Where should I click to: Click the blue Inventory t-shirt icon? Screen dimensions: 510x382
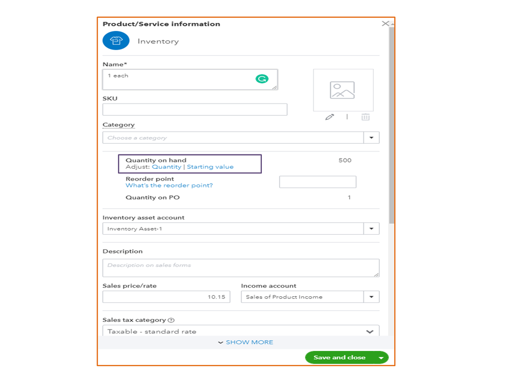coord(116,41)
